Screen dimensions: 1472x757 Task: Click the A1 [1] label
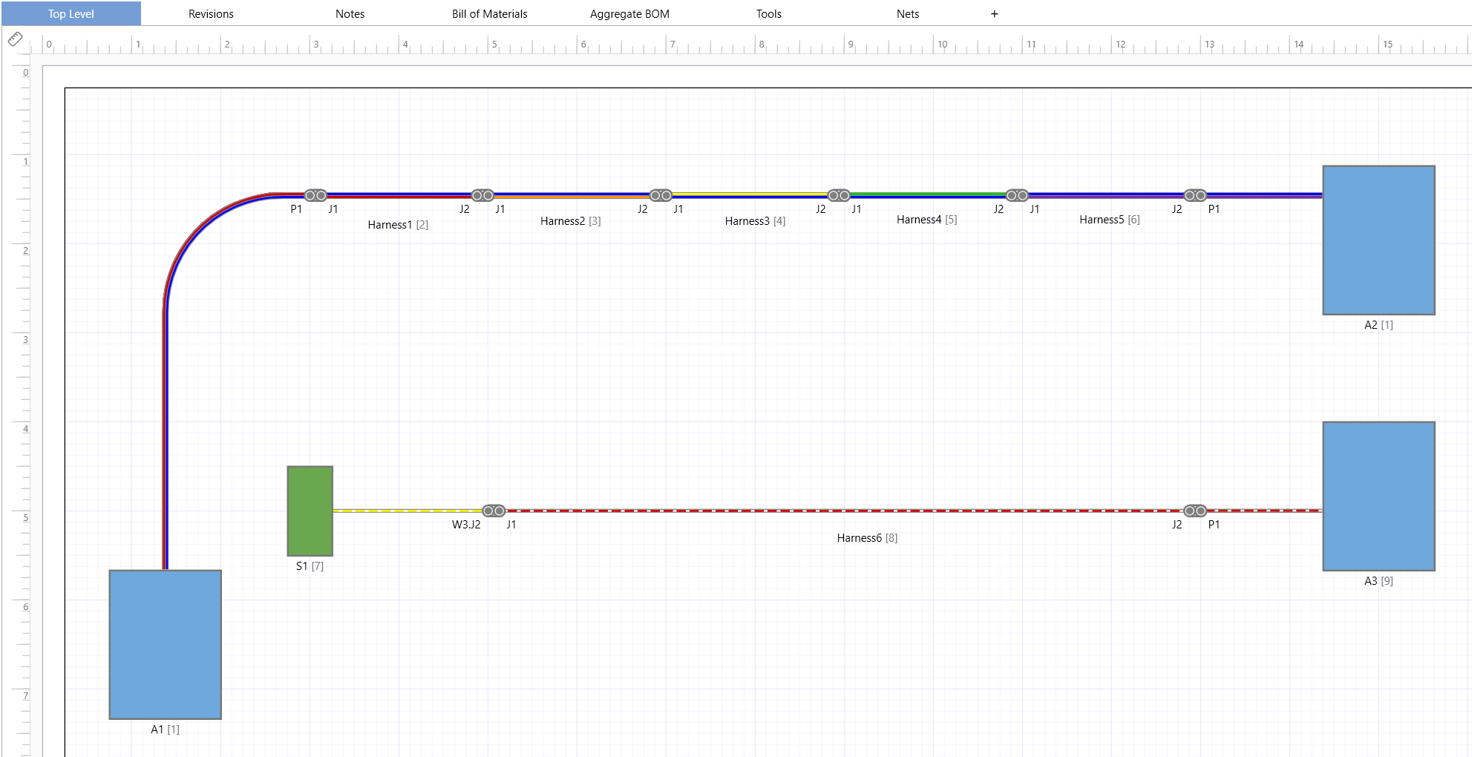click(165, 729)
